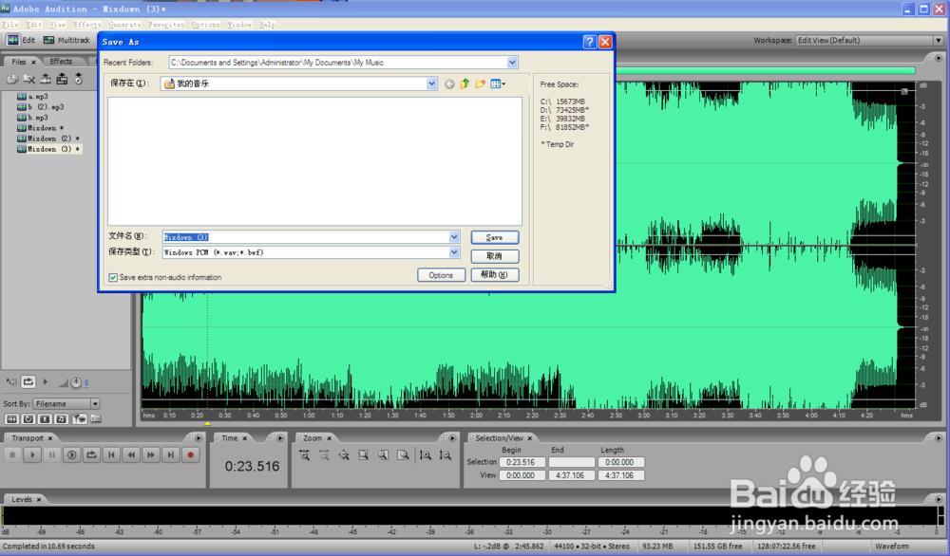
Task: Click Zoom to Selection icon
Action: click(364, 455)
